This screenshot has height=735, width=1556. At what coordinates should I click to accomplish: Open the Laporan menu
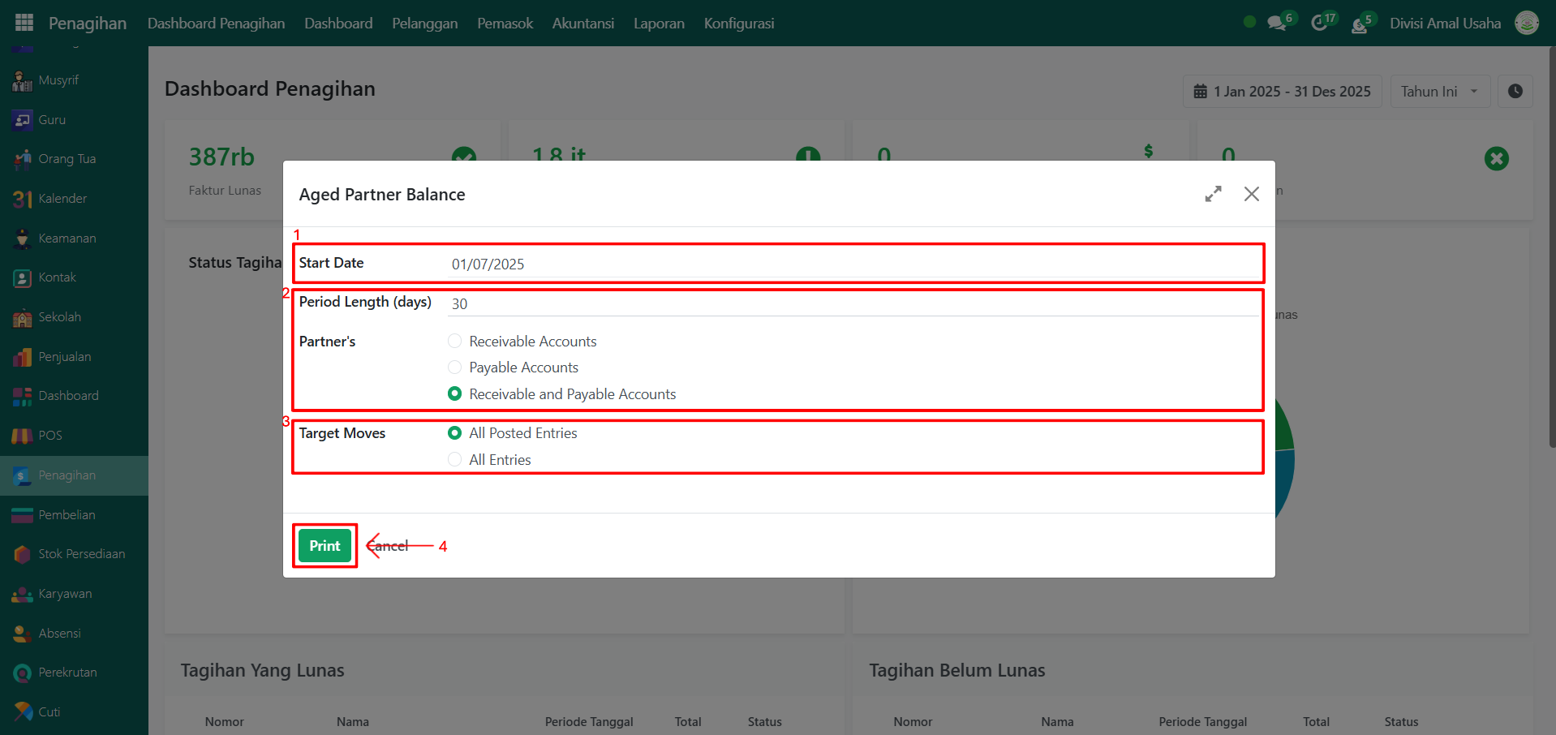[x=658, y=24]
